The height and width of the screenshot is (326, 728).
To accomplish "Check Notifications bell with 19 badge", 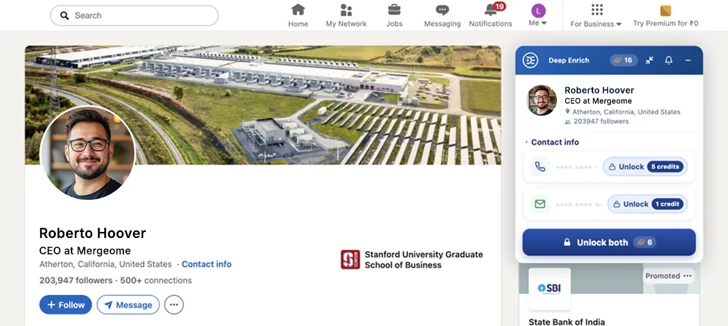I will click(x=490, y=15).
